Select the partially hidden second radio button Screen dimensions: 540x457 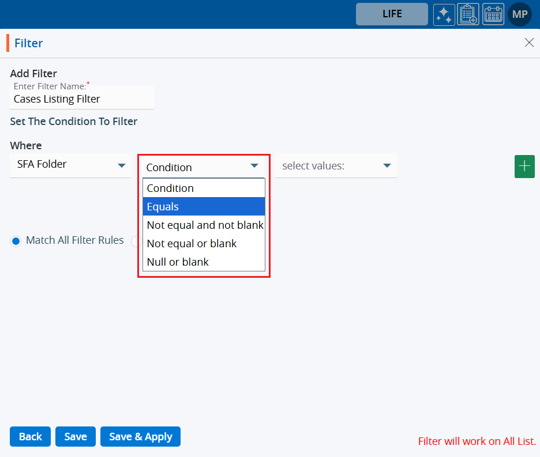click(x=136, y=241)
